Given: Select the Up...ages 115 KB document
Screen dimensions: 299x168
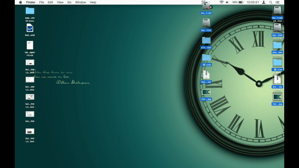Looking at the screenshot, I should 30,45.
